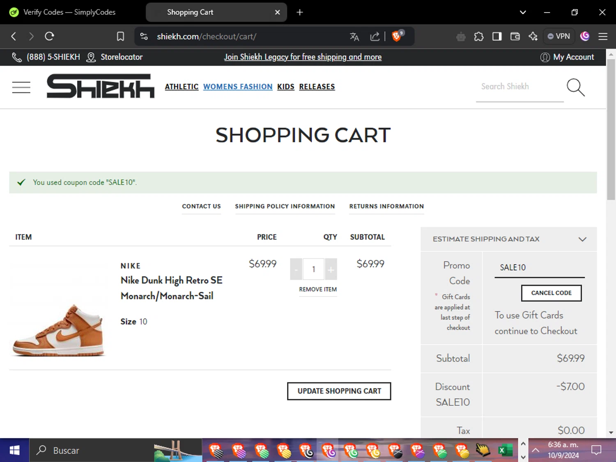Click REMOVE ITEM link
The height and width of the screenshot is (462, 616).
tap(318, 290)
